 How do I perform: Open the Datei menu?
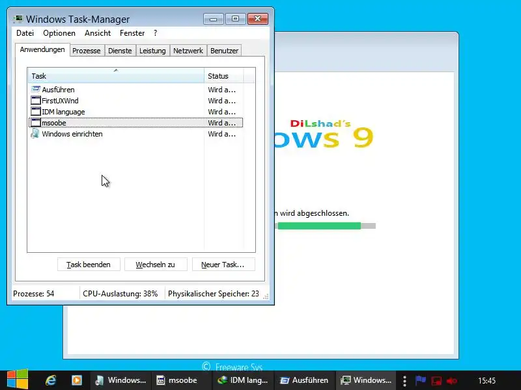click(x=25, y=33)
